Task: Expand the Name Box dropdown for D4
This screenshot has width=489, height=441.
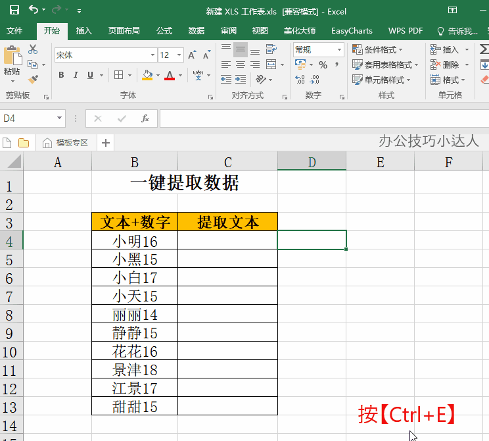Action: tap(59, 118)
